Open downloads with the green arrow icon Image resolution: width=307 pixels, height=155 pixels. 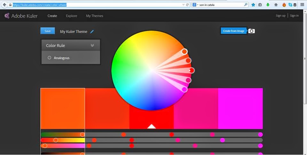268,5
